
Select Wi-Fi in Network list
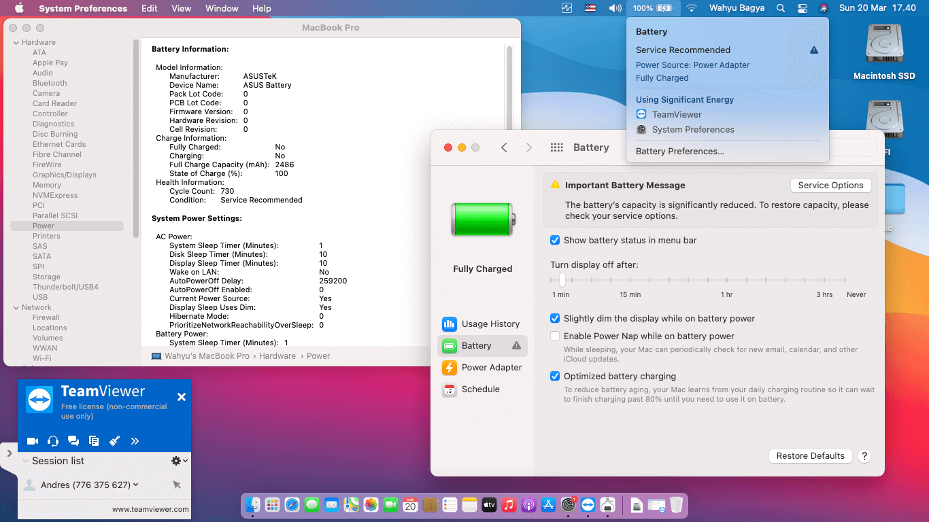point(42,359)
